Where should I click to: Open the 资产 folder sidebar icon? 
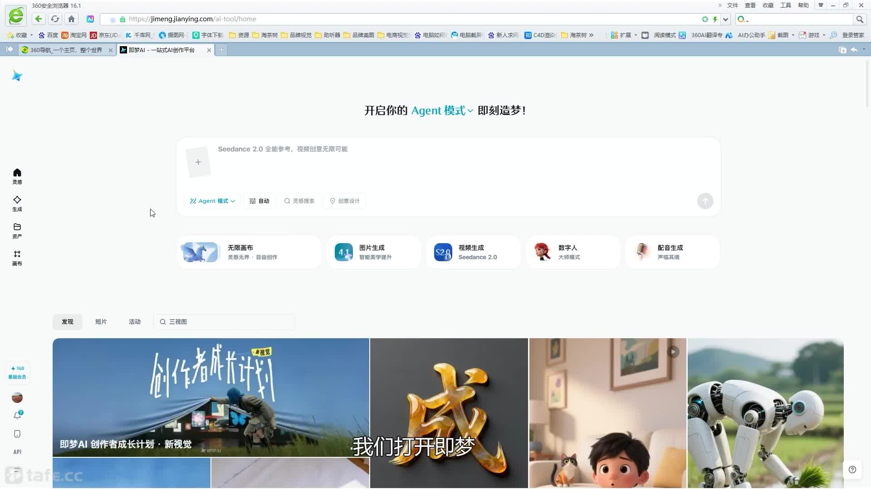pyautogui.click(x=17, y=230)
